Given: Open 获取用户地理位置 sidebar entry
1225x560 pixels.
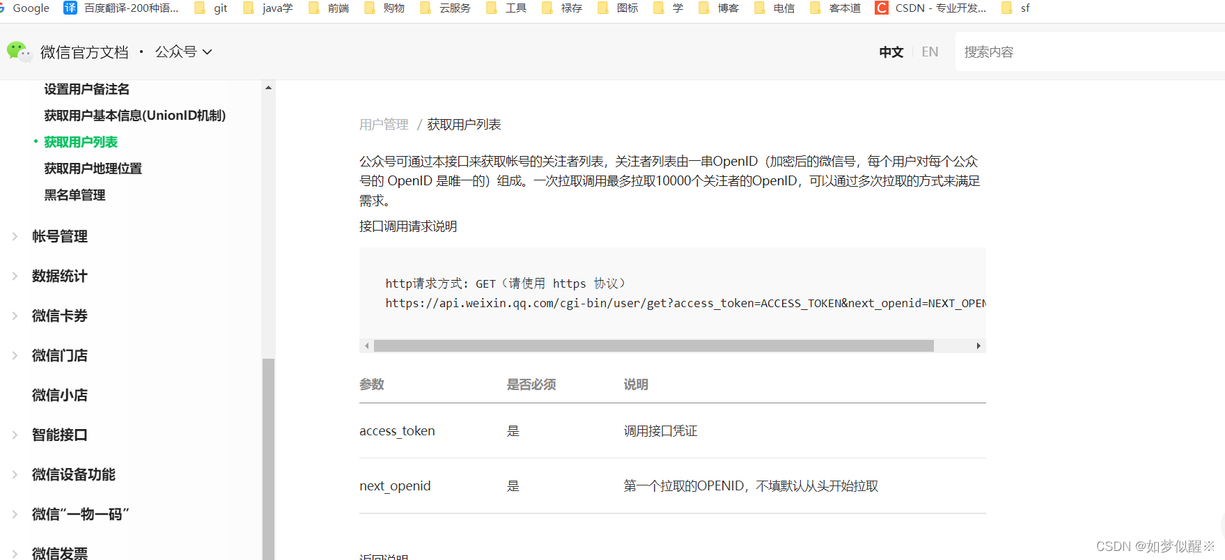Looking at the screenshot, I should [93, 169].
